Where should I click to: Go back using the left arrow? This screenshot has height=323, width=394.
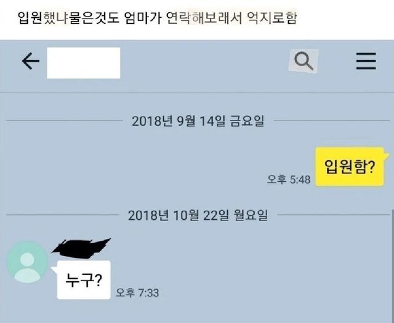pos(31,61)
